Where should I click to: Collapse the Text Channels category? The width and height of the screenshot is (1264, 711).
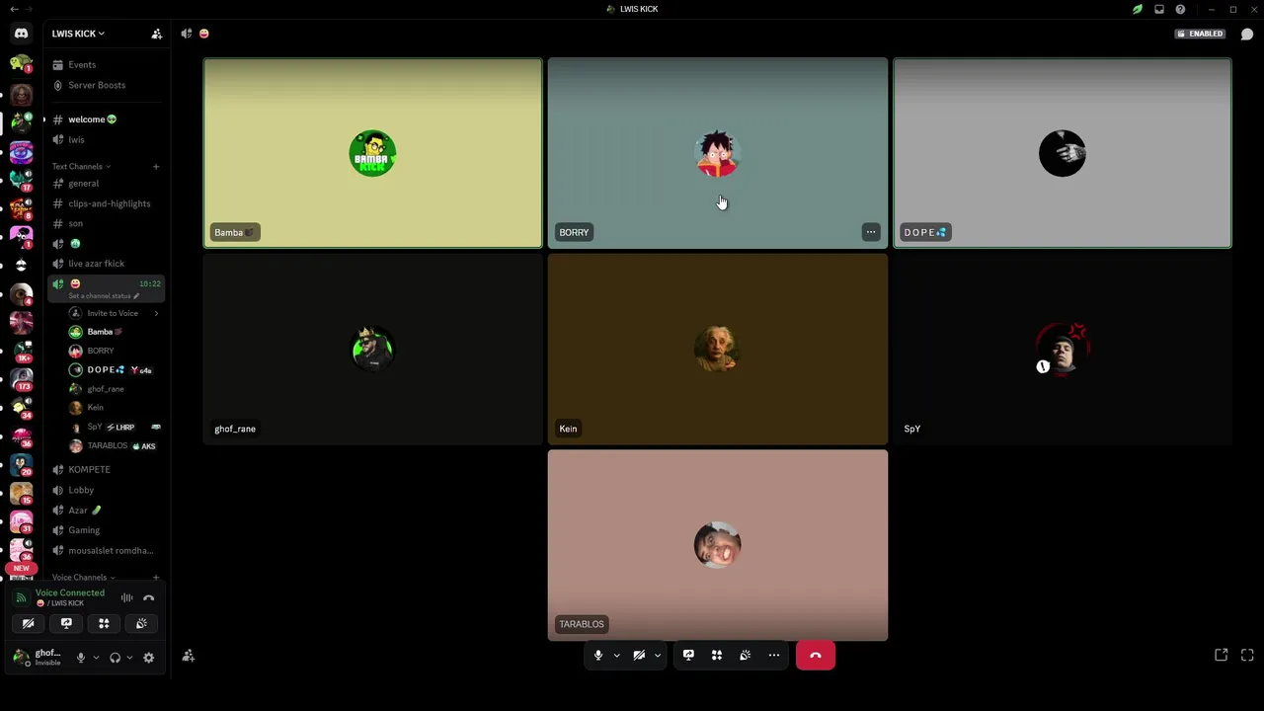(x=81, y=166)
